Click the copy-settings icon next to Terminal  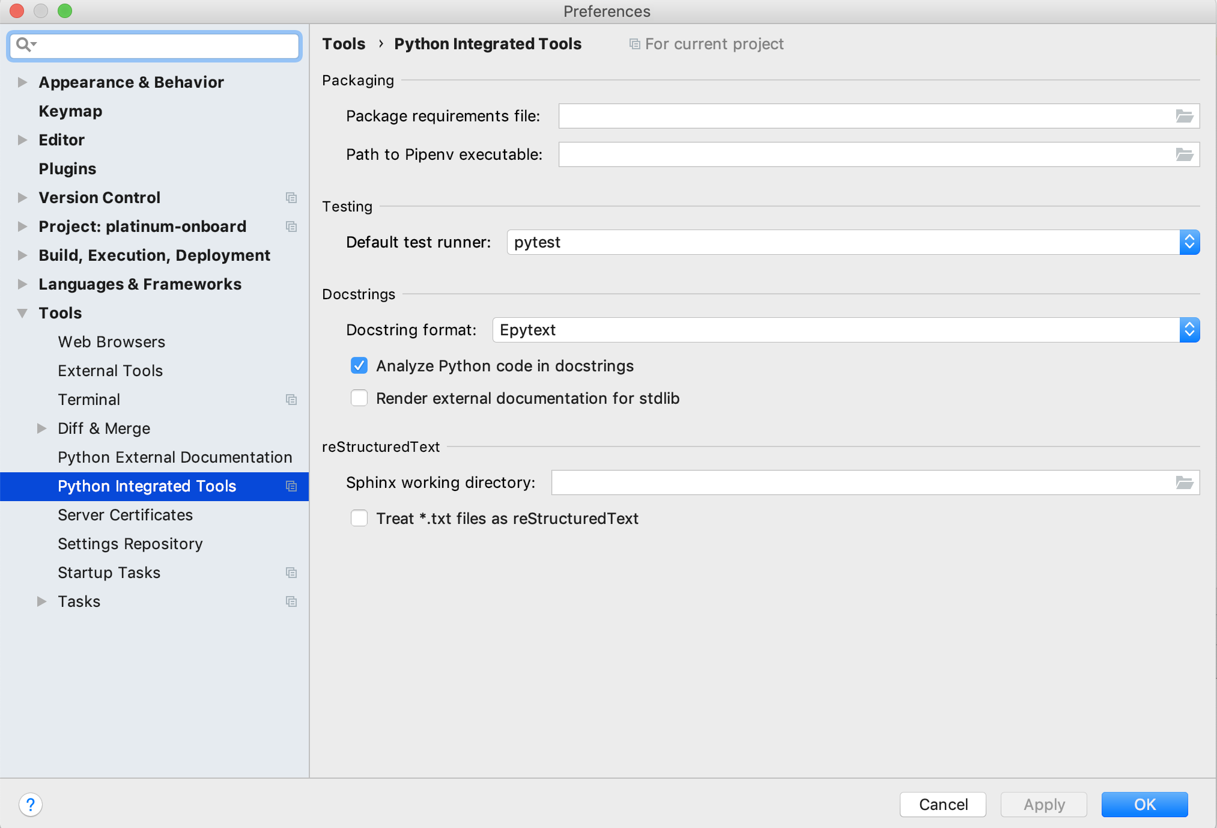291,399
